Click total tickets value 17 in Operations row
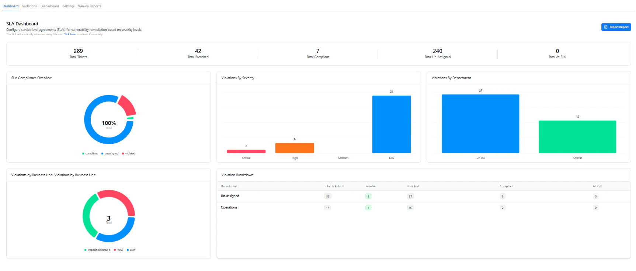Viewport: 636px width, 271px height. click(x=327, y=208)
